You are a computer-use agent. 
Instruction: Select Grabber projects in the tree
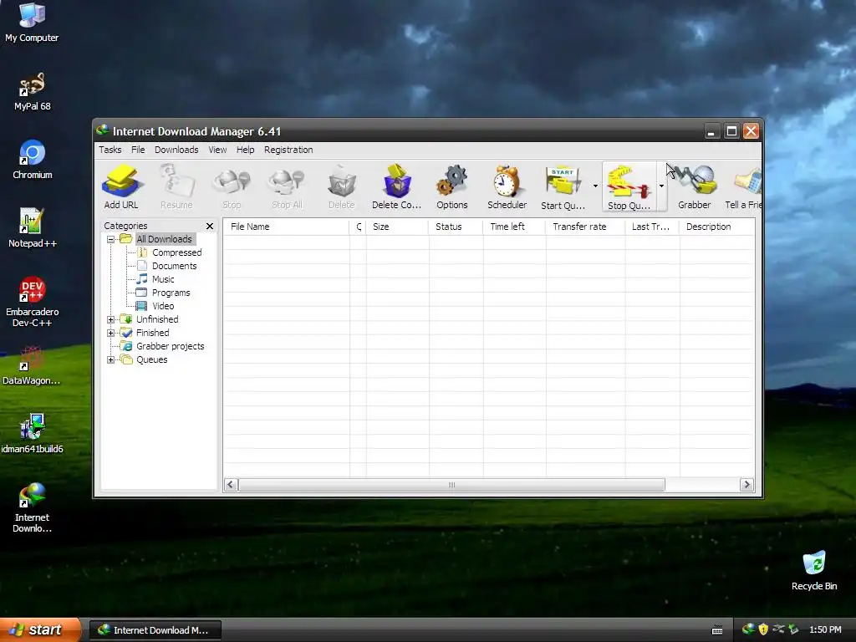pos(171,346)
